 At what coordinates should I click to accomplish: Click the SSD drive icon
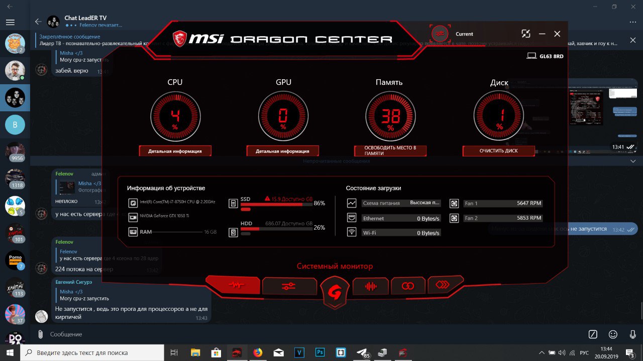[233, 203]
